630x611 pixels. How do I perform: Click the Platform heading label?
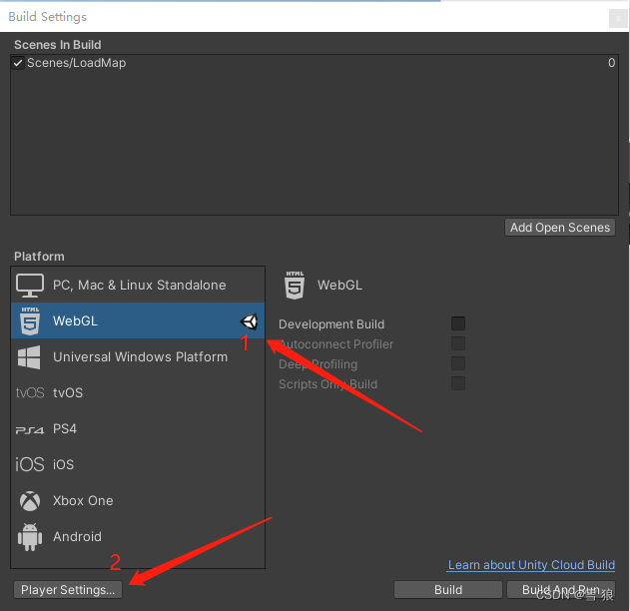click(39, 257)
